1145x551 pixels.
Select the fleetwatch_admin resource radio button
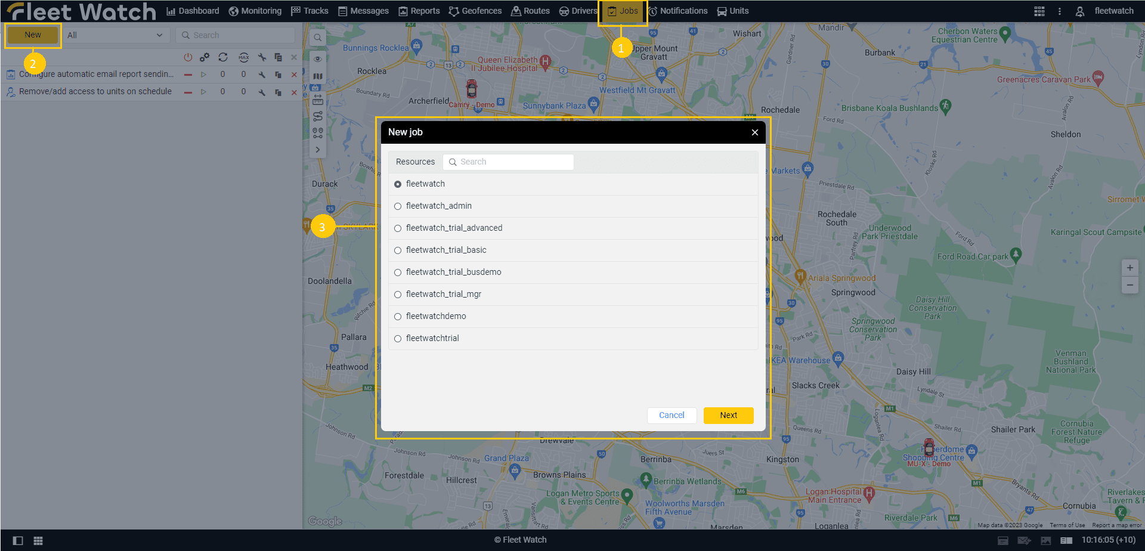tap(398, 206)
